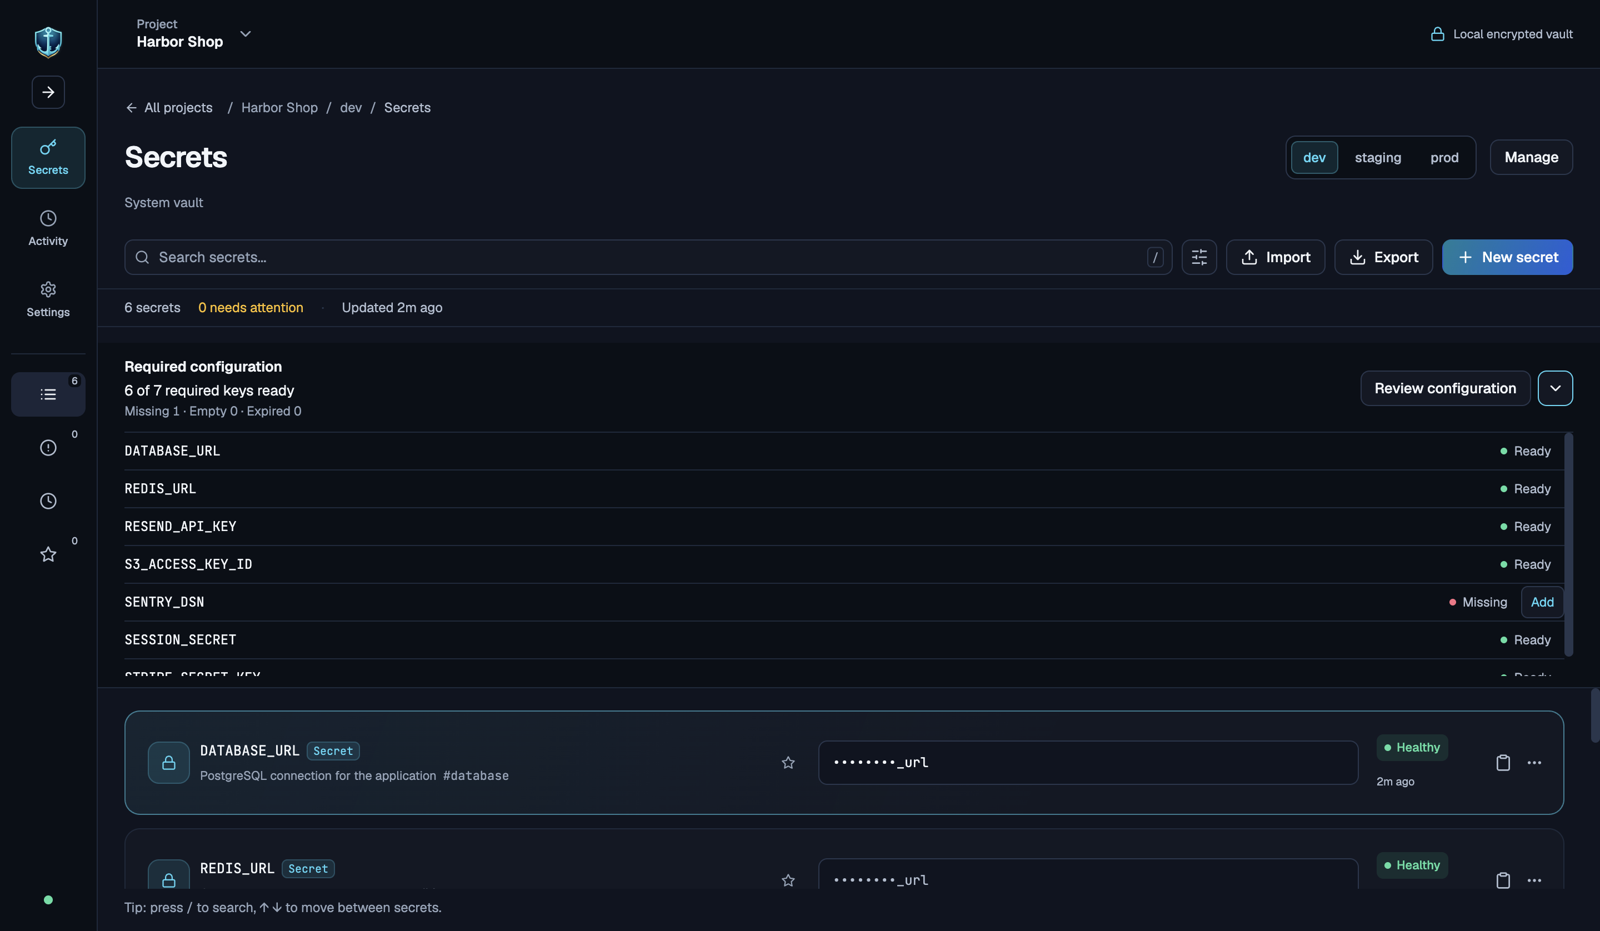Favorite the REDIS_URL secret star
The image size is (1600, 931).
pos(788,880)
